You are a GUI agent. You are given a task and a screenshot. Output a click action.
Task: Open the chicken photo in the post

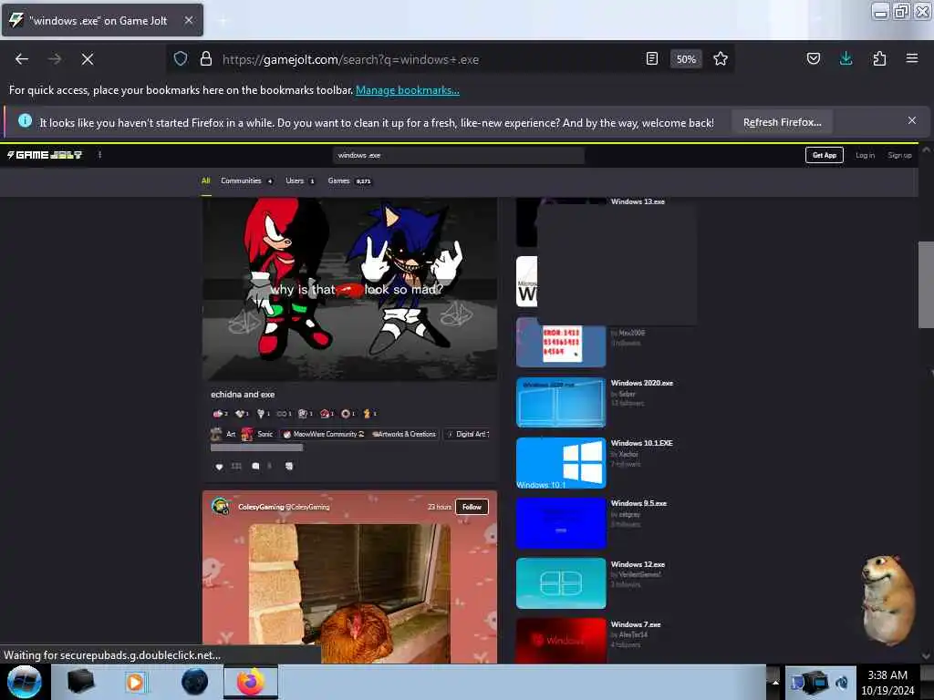(349, 593)
